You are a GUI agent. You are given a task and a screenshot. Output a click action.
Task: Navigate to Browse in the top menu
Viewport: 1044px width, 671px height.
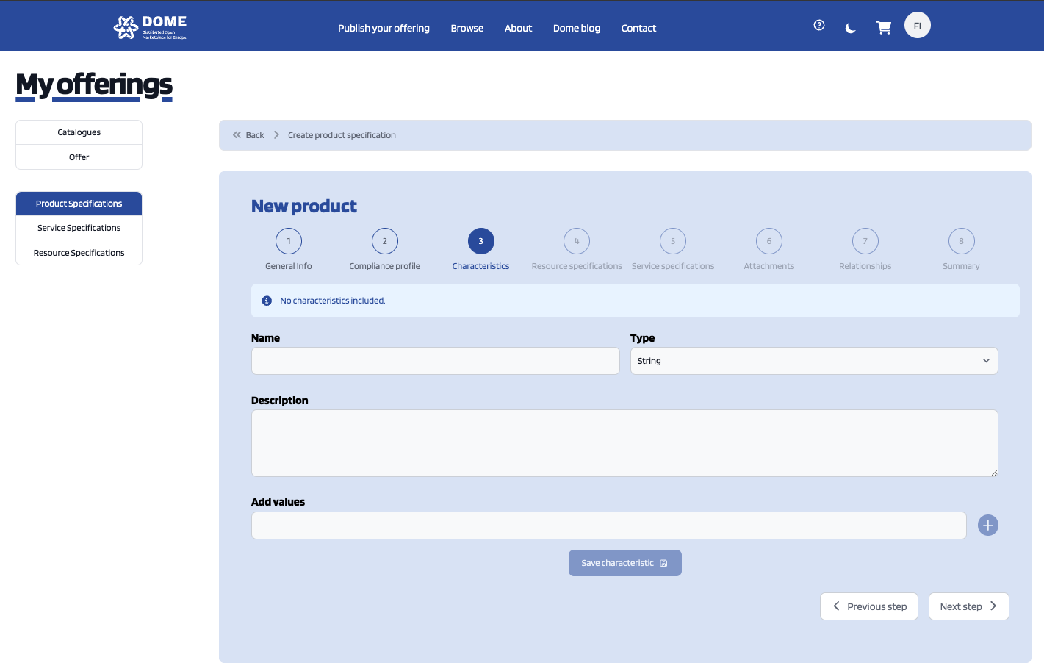click(x=467, y=28)
